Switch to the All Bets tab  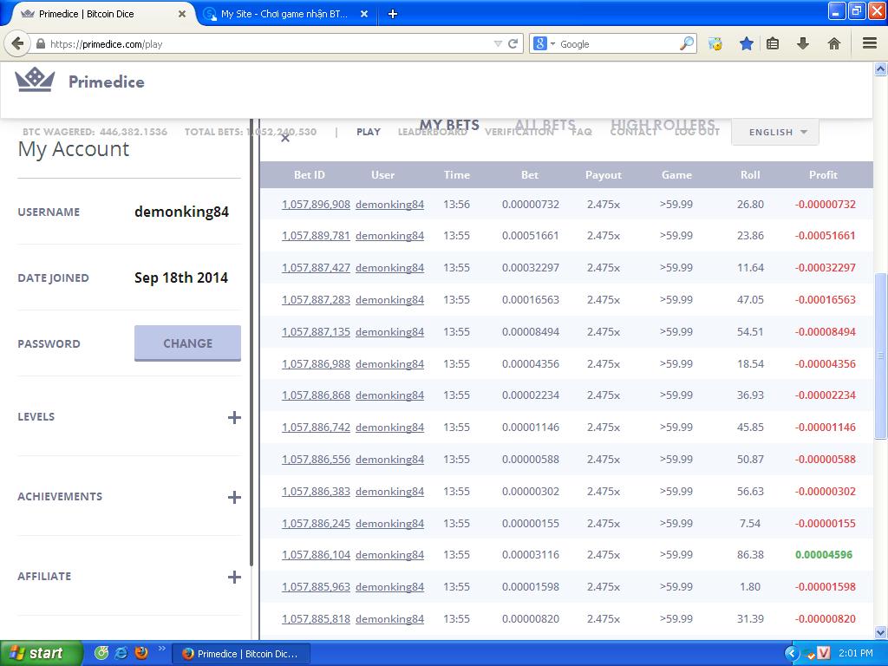[x=545, y=125]
